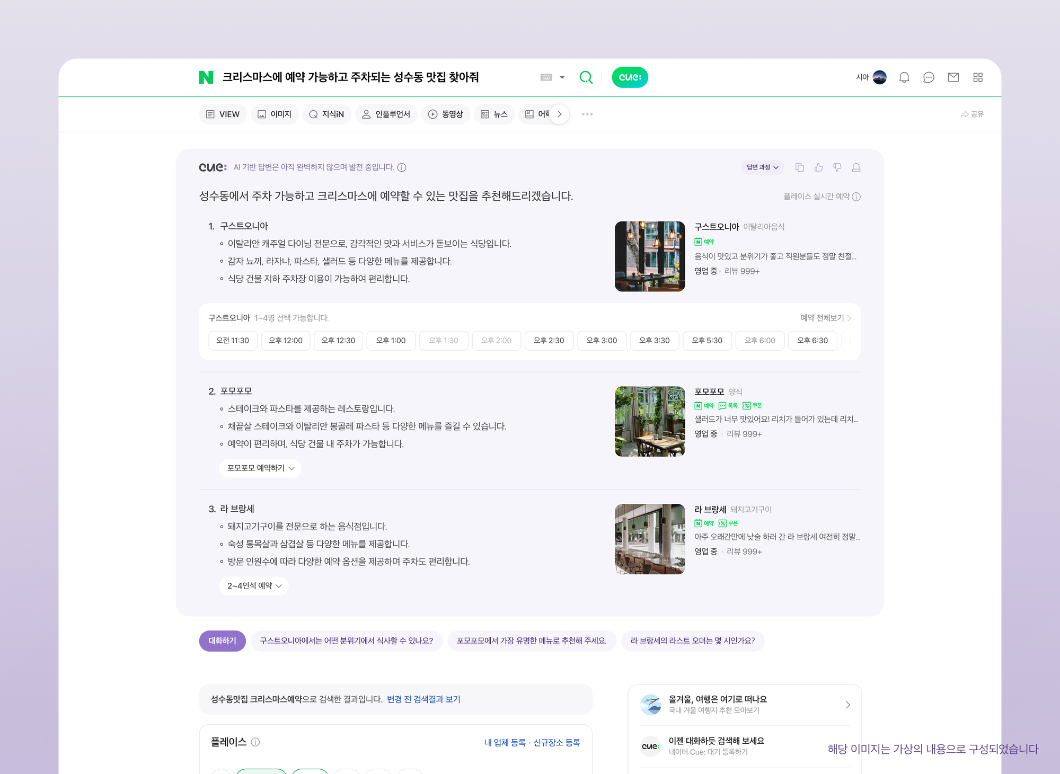The image size is (1060, 774).
Task: Copy the Cue AI answer
Action: (x=799, y=167)
